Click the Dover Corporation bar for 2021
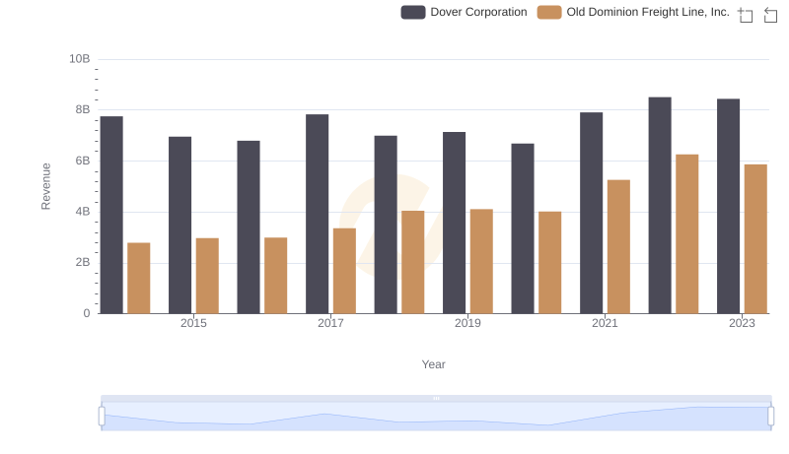This screenshot has height=454, width=789. pos(591,213)
